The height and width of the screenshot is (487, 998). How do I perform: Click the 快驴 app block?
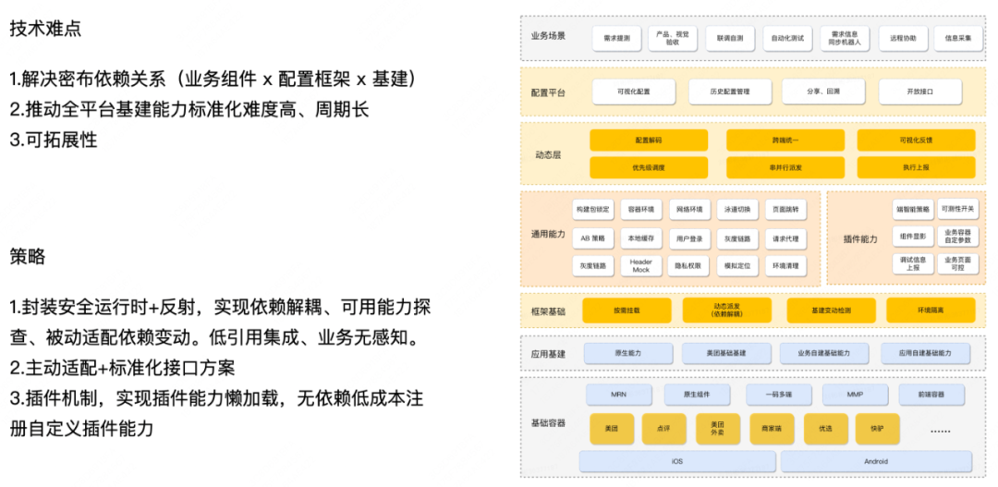pos(877,429)
